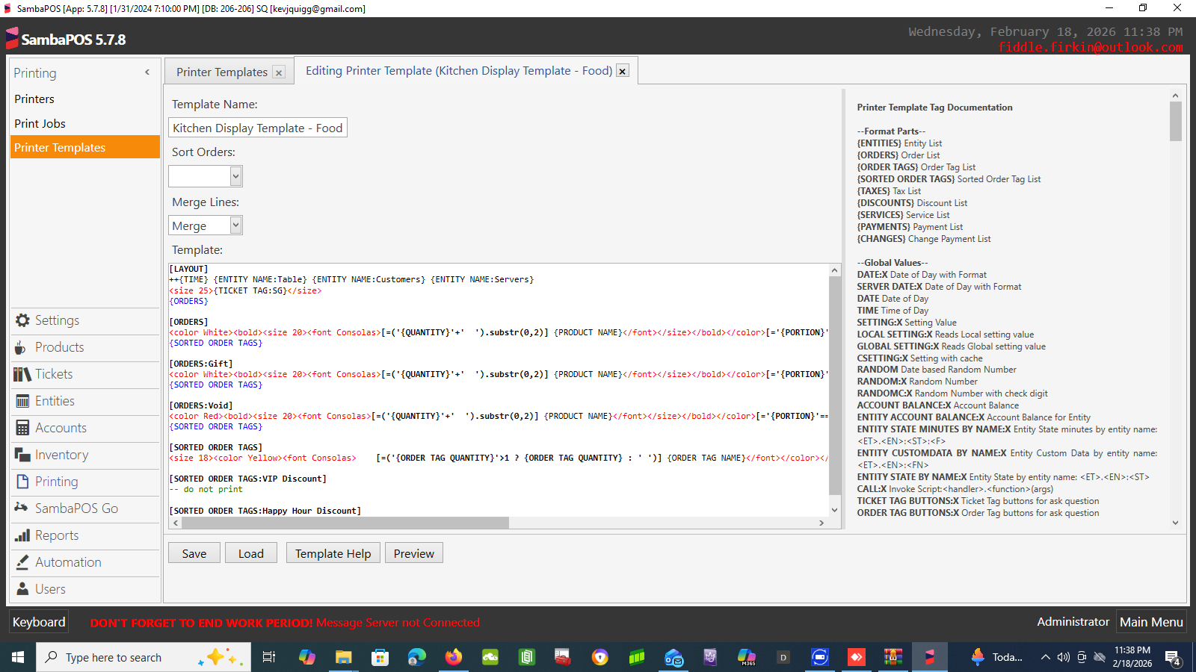Open the SambaPOS Go section
Screen dimensions: 1196x672
tap(76, 508)
